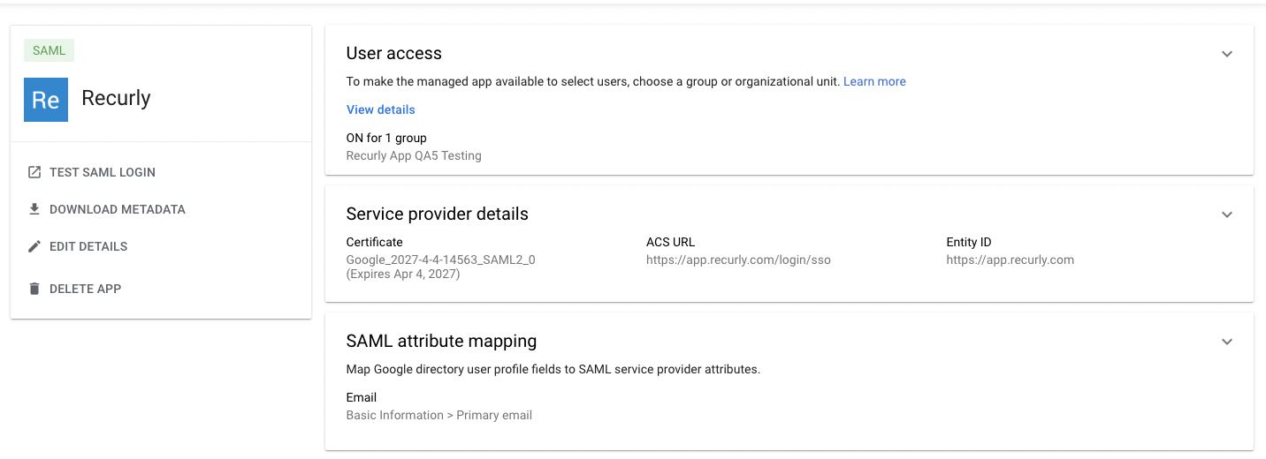This screenshot has height=459, width=1266.
Task: Click the download arrow icon beside Download Metadata
Action: point(34,209)
